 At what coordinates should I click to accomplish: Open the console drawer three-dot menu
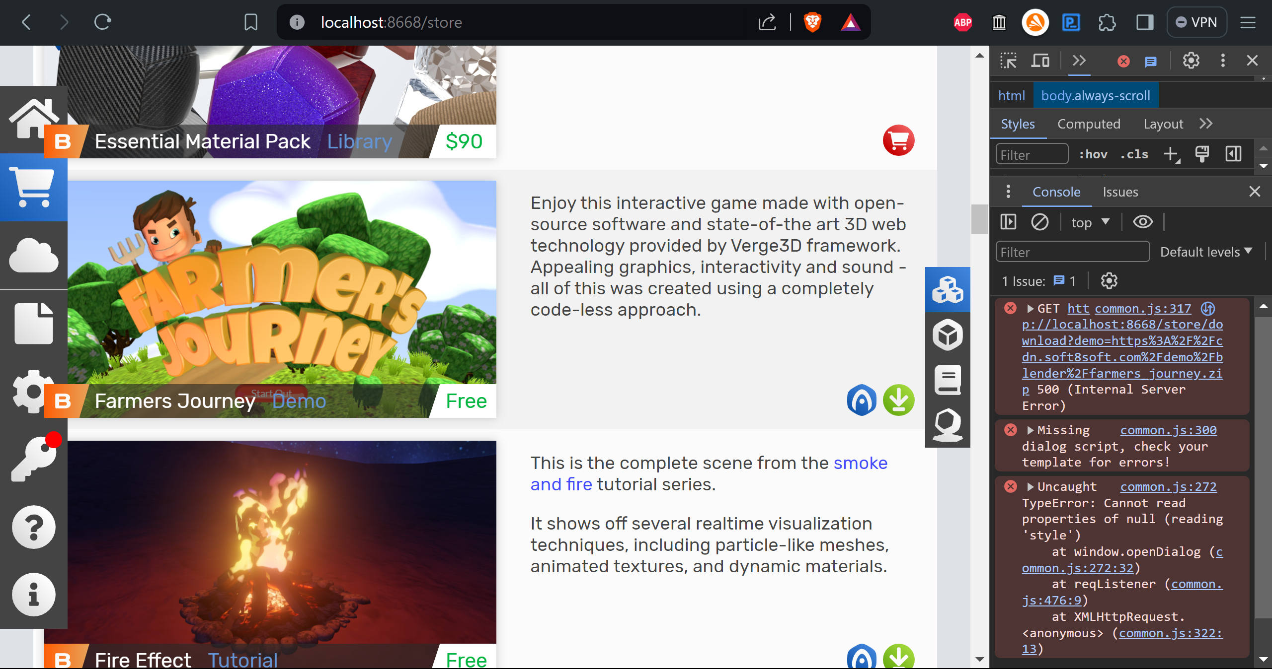click(1008, 192)
